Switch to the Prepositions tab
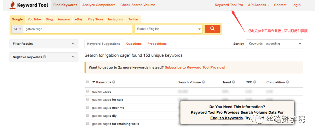The width and height of the screenshot is (315, 133). (x=157, y=44)
